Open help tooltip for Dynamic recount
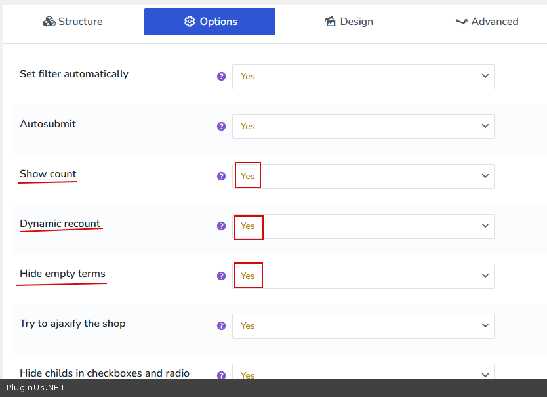The width and height of the screenshot is (547, 397). [x=221, y=226]
